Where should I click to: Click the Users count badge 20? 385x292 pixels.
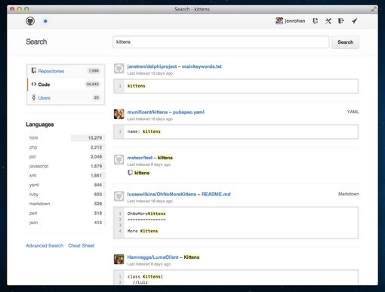click(x=97, y=97)
